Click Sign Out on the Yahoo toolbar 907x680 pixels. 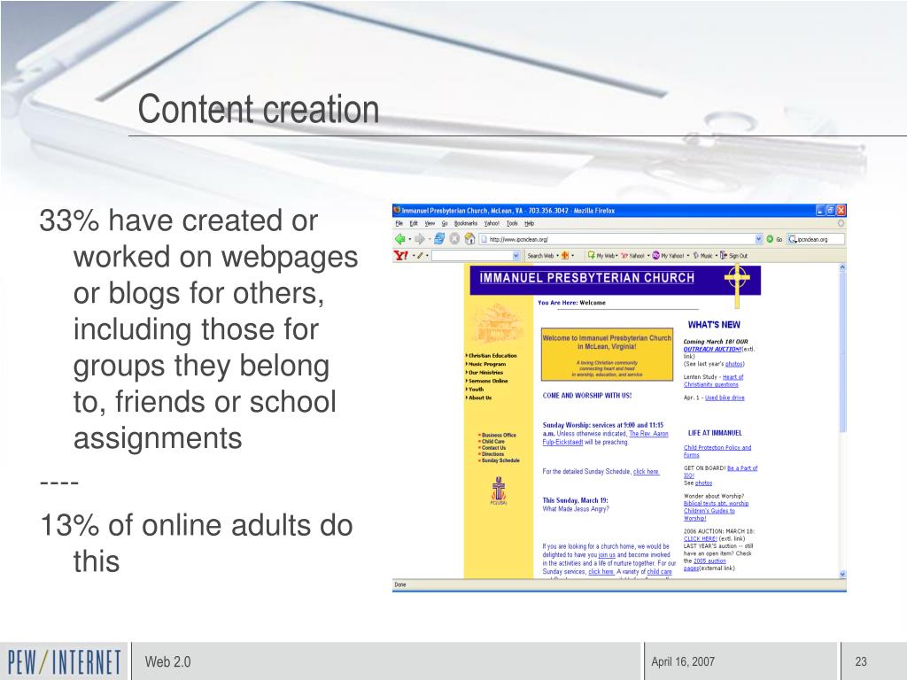[x=733, y=255]
